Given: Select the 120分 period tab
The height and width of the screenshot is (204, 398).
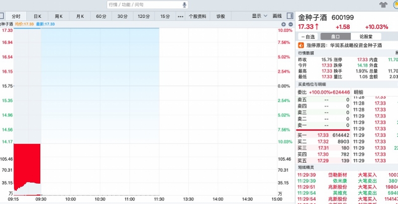Looking at the screenshot, I should point(144,16).
